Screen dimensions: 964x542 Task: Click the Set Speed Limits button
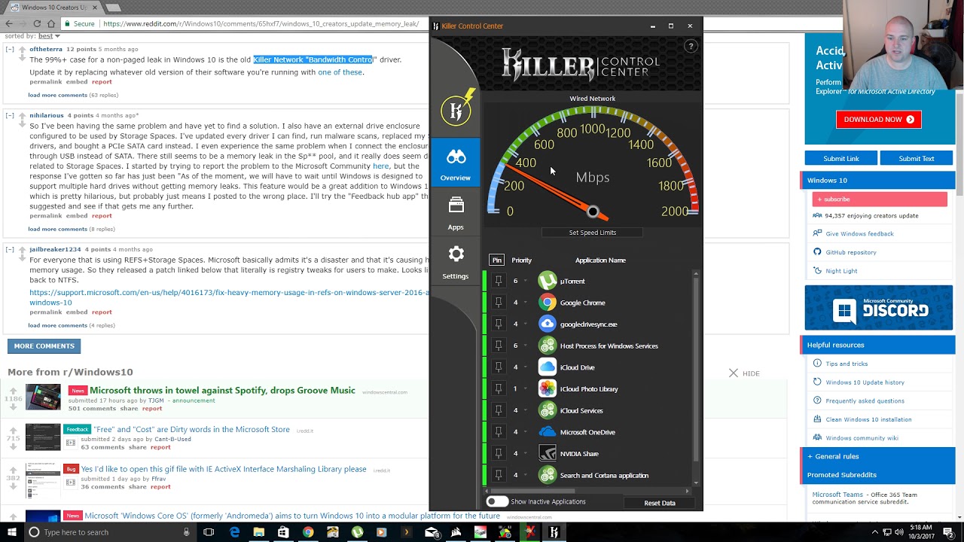click(593, 233)
